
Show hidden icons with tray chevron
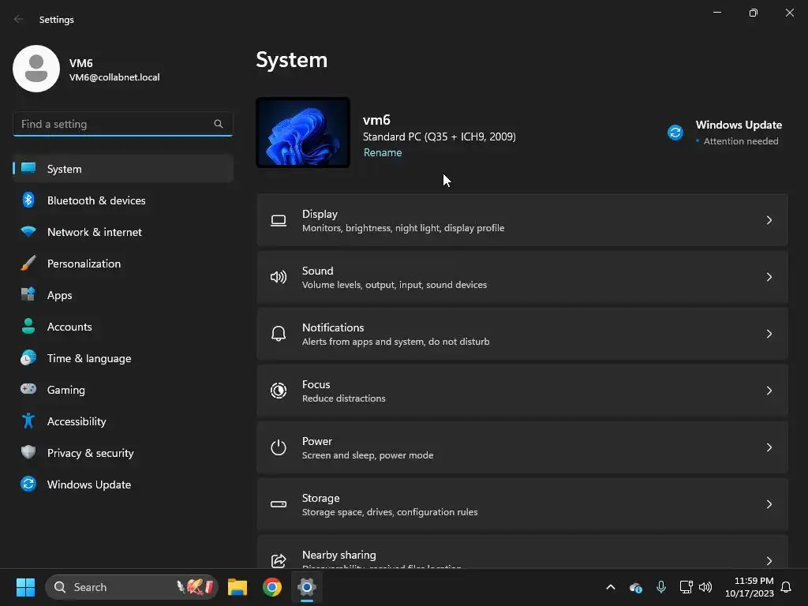point(611,587)
